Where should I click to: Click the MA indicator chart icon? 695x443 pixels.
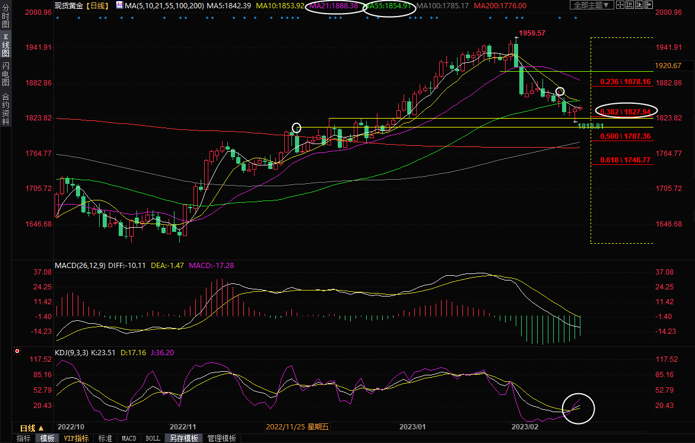coord(119,5)
